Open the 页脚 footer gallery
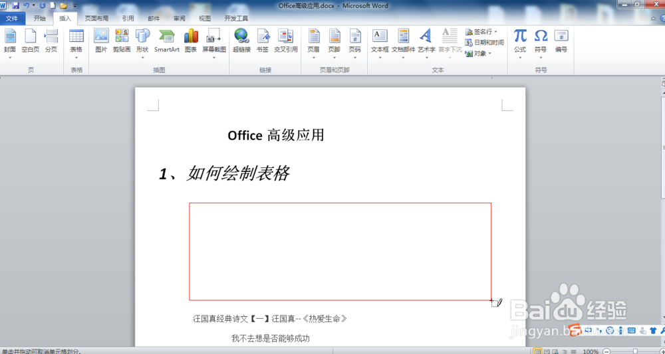 point(334,44)
